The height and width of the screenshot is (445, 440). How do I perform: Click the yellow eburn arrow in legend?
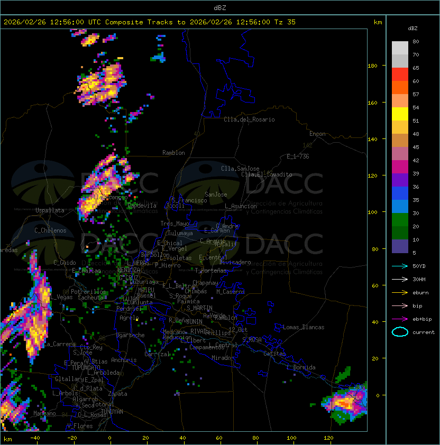pyautogui.click(x=400, y=292)
